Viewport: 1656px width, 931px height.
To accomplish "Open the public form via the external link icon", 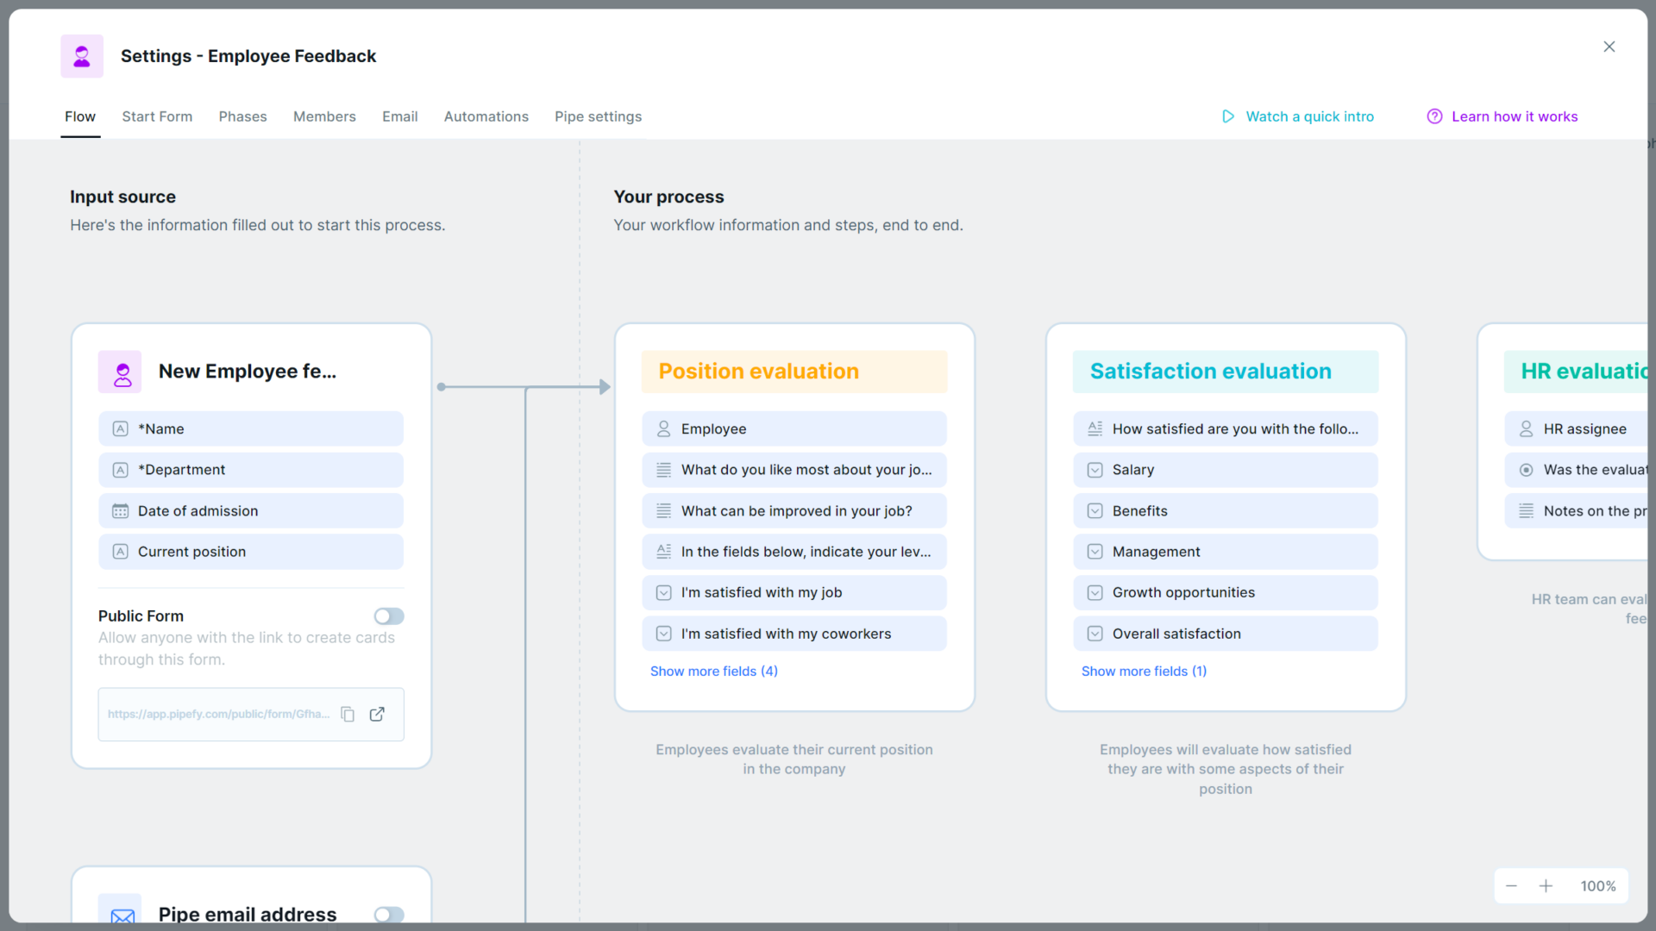I will click(377, 714).
